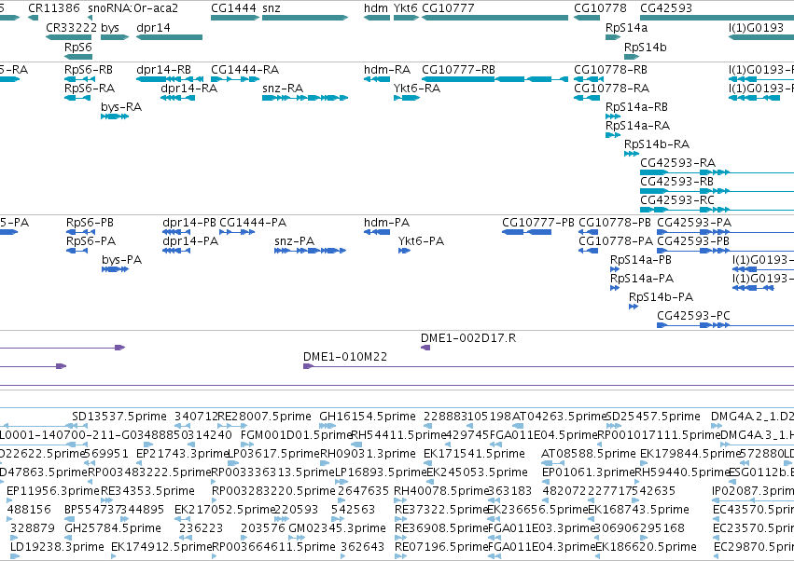Select the RpS6-PB protein feature
794x561 pixels.
pyautogui.click(x=81, y=232)
